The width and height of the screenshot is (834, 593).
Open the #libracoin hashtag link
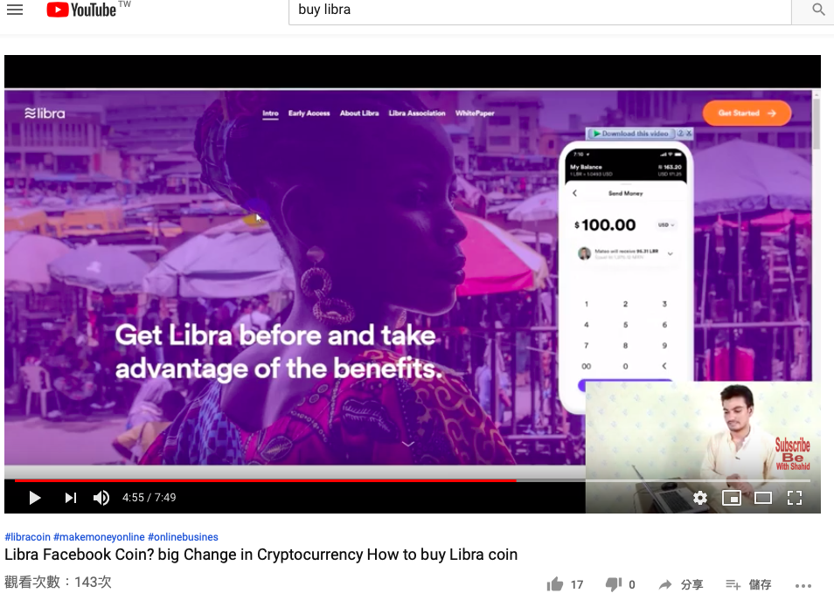pos(28,537)
